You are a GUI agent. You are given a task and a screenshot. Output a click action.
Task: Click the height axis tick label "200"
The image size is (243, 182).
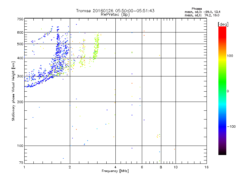20,102
